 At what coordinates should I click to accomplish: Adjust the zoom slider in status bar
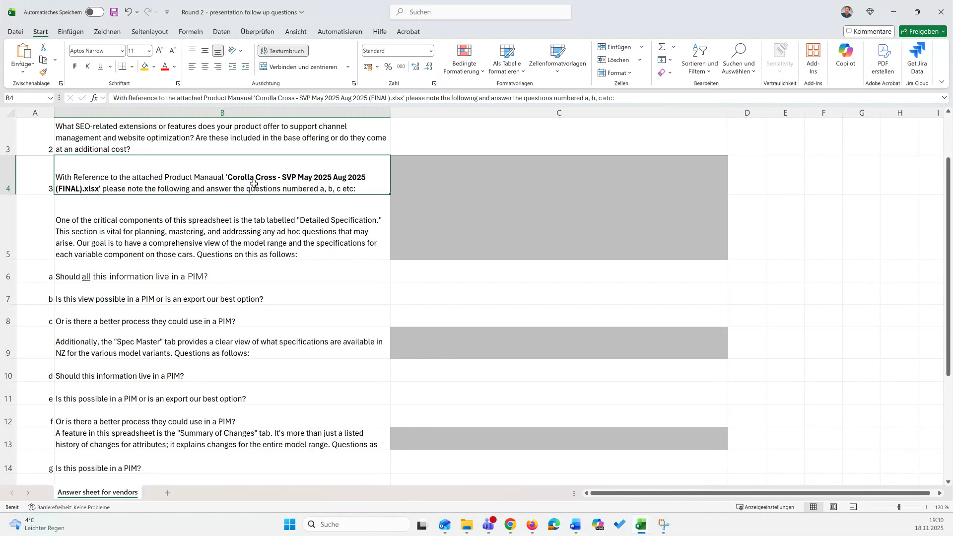[898, 507]
